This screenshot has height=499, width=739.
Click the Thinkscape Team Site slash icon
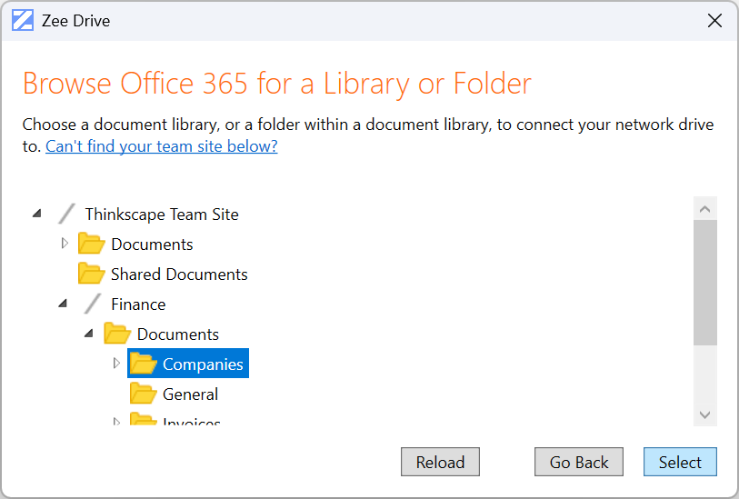click(66, 215)
